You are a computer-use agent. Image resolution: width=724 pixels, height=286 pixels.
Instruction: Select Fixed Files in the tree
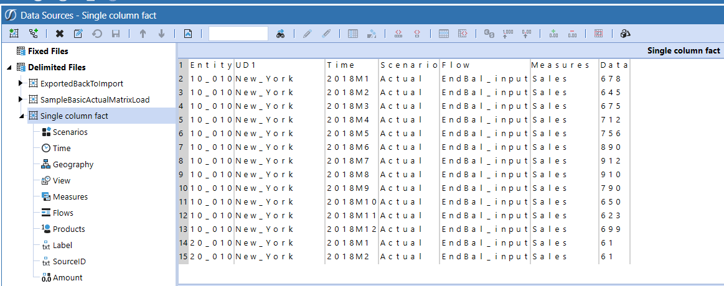pyautogui.click(x=48, y=51)
